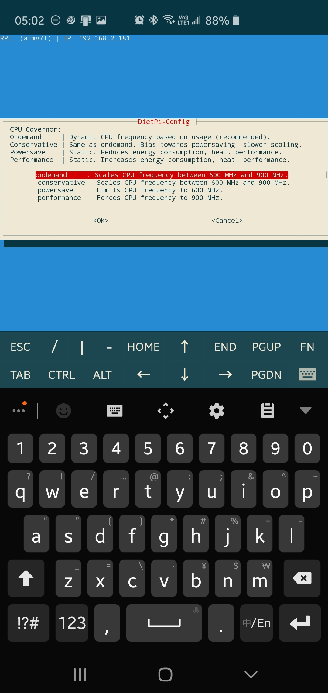Select the powersave governor option
328x693 pixels.
(x=130, y=190)
